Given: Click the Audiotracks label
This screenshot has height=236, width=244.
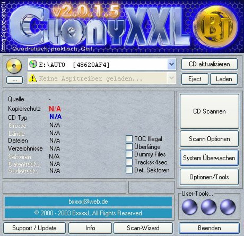Looking at the screenshot, I should pos(23,171).
